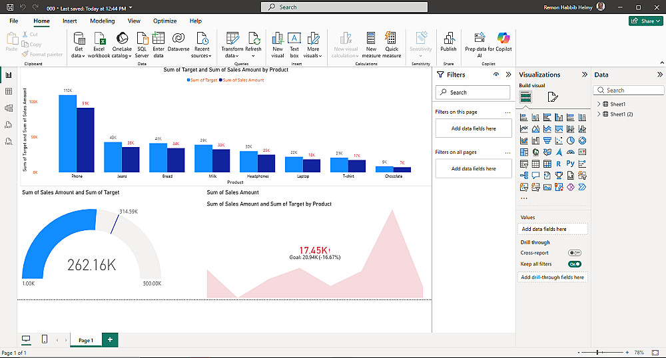Open the Optimize ribbon tab

click(x=165, y=21)
